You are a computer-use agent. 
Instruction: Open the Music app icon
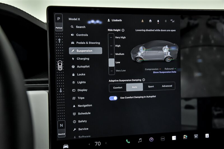(140, 140)
